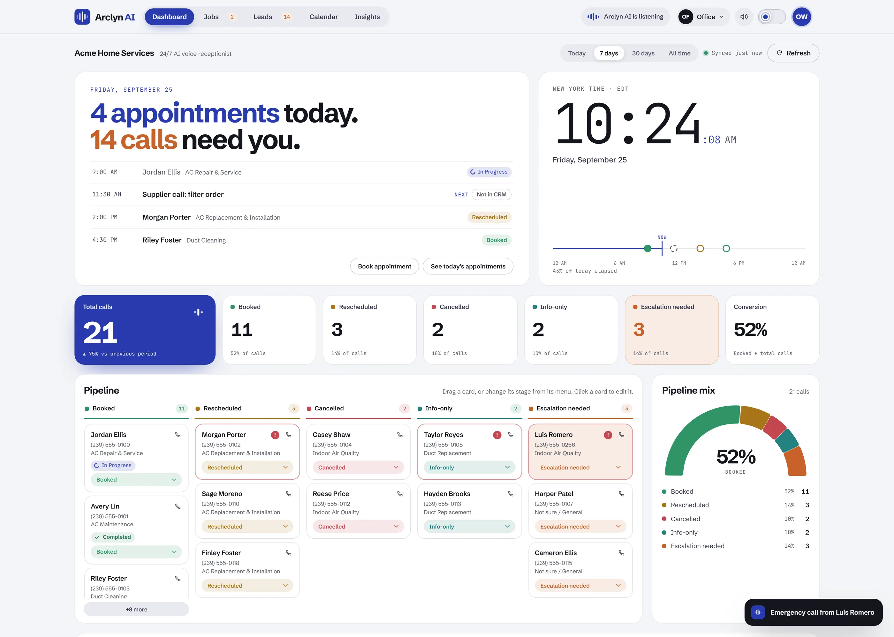Call Avery Lin via phone icon
Image resolution: width=894 pixels, height=637 pixels.
tap(178, 506)
